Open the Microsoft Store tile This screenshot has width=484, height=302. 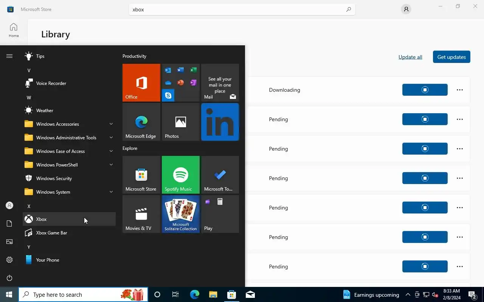point(141,175)
